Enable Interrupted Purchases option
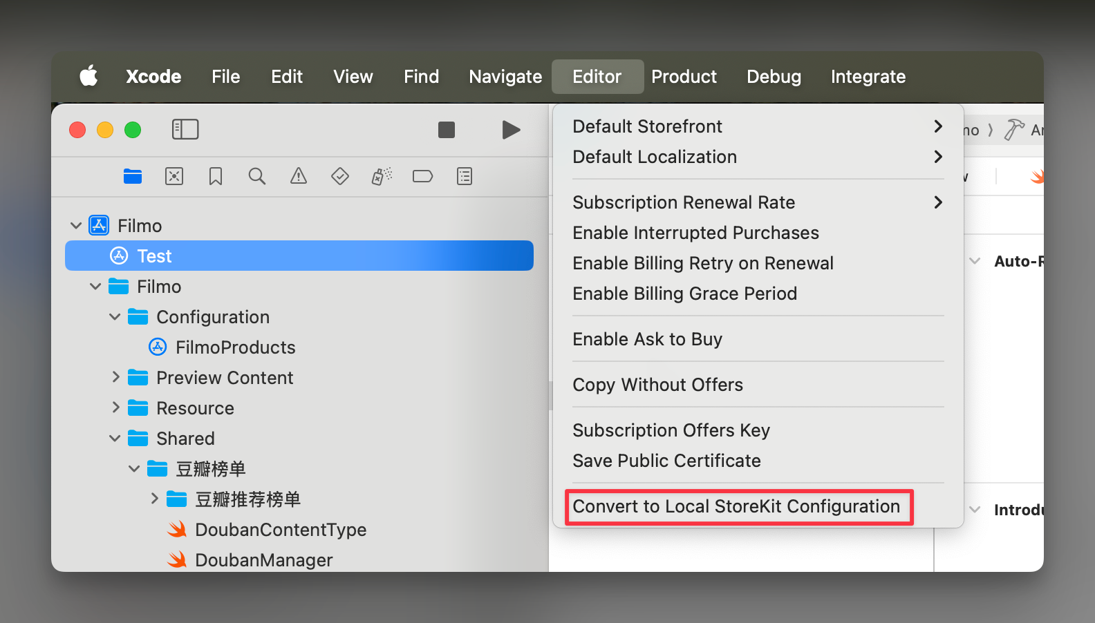Viewport: 1095px width, 623px height. tap(695, 233)
